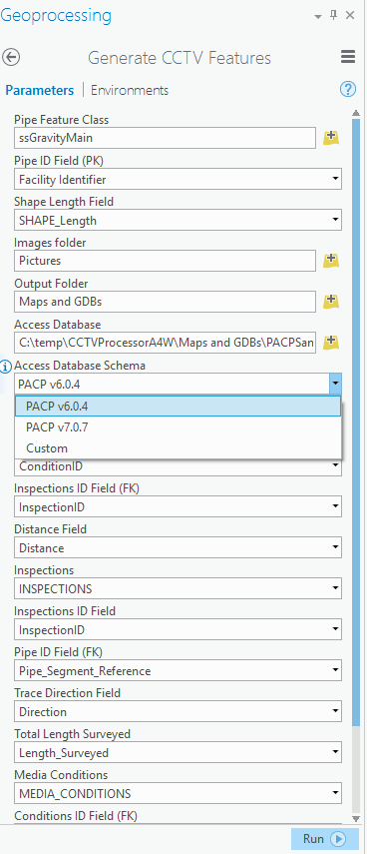Open the Geoprocessing pane options arrow
This screenshot has width=367, height=854.
click(318, 17)
